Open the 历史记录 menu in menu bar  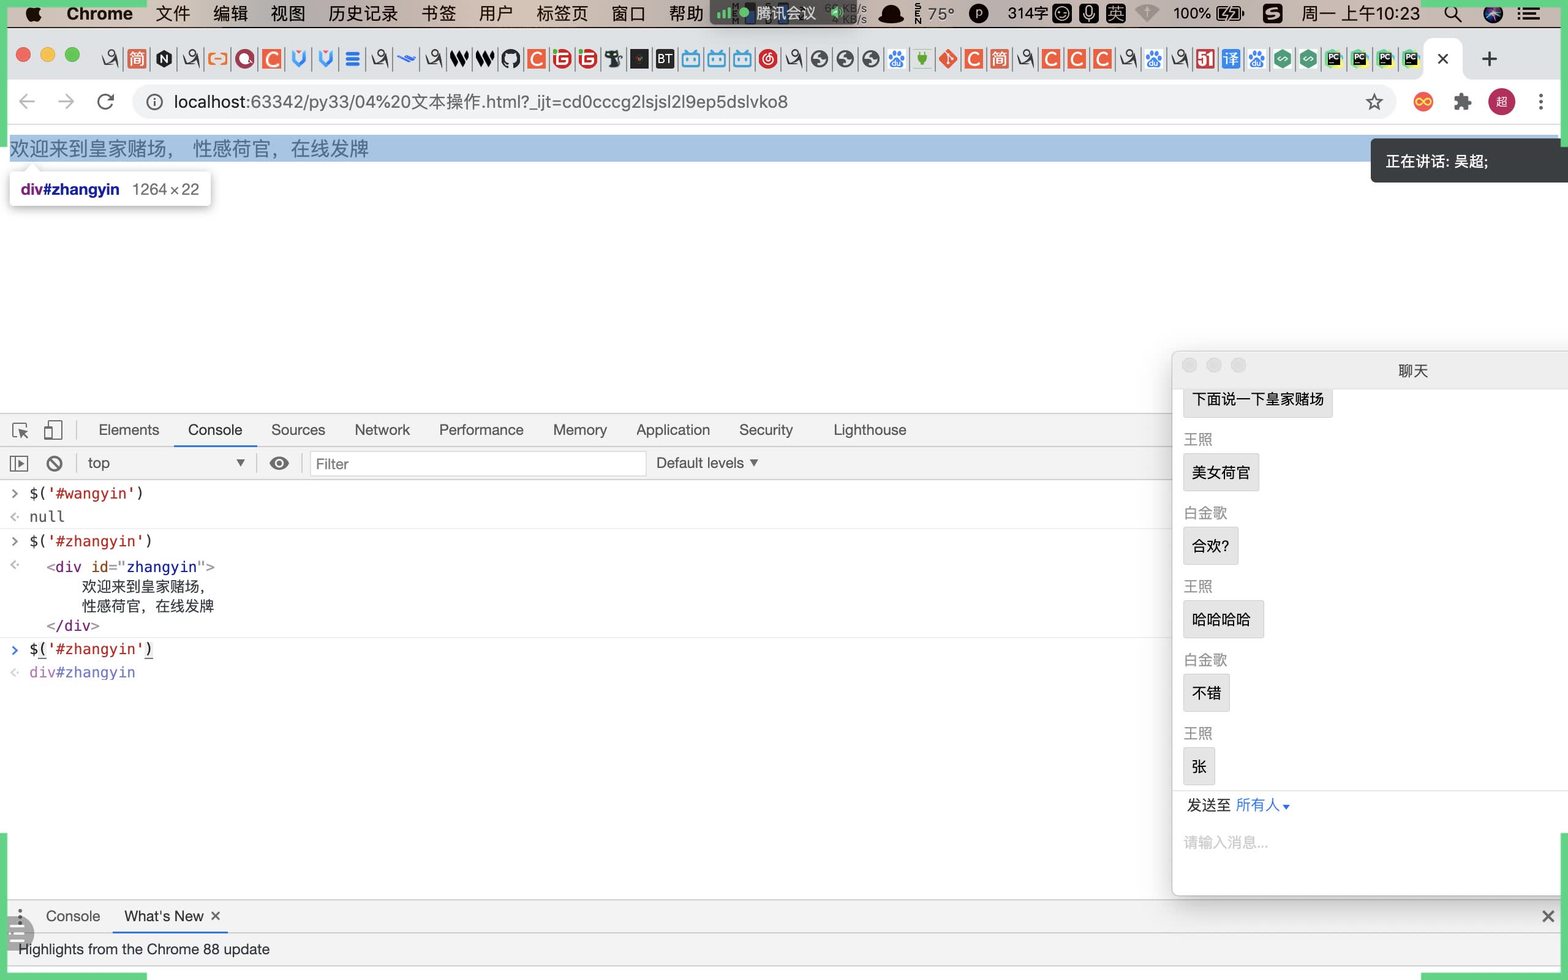362,13
